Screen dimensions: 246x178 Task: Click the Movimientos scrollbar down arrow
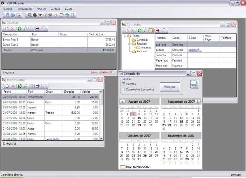(x=101, y=138)
